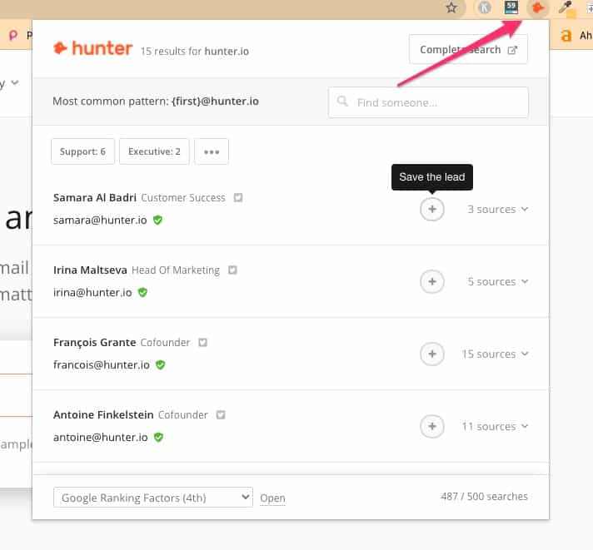This screenshot has height=550, width=593.
Task: Open the eyedropper extension in the toolbar
Action: 566,8
